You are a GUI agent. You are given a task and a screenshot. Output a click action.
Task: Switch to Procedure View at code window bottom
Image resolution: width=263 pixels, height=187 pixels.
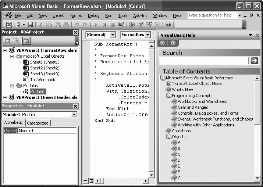[85, 180]
